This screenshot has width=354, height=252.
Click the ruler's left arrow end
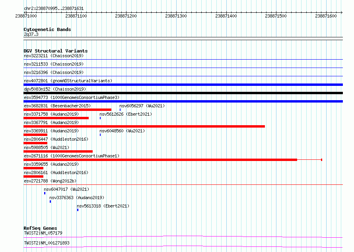pos(25,12)
